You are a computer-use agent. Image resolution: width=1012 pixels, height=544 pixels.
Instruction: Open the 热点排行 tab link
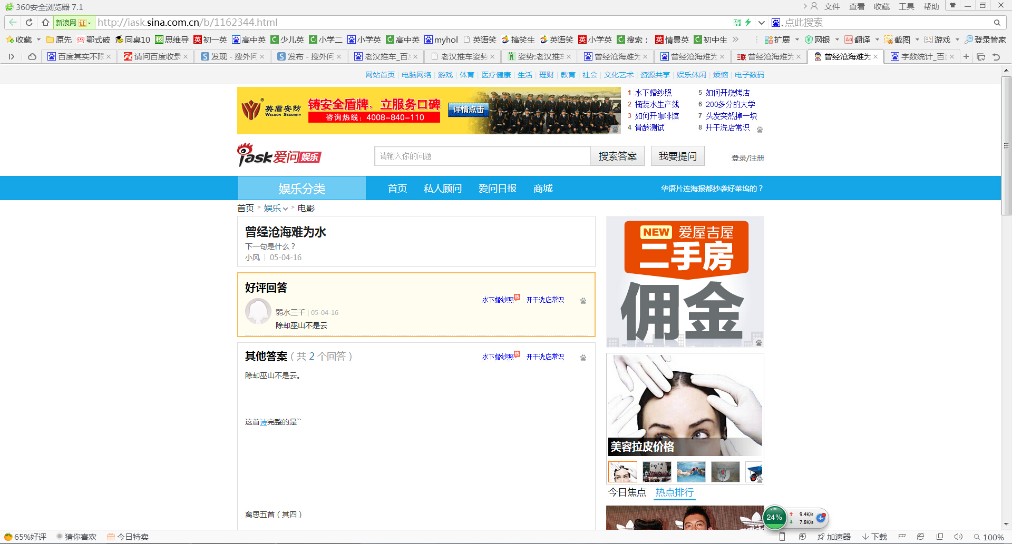point(674,492)
